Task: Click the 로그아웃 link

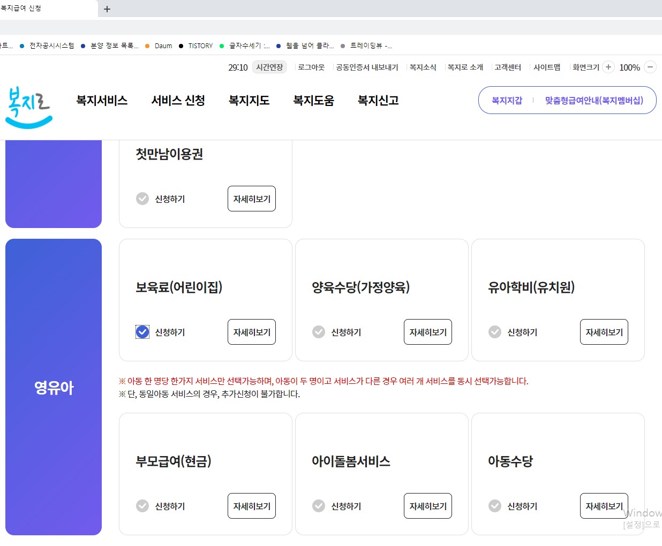Action: coord(311,67)
